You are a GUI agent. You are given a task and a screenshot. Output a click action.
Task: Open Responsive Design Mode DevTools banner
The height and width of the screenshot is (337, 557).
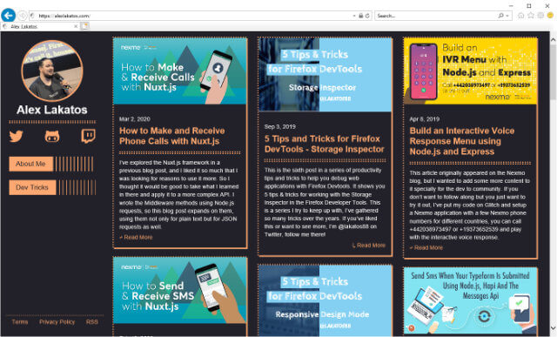coord(325,300)
